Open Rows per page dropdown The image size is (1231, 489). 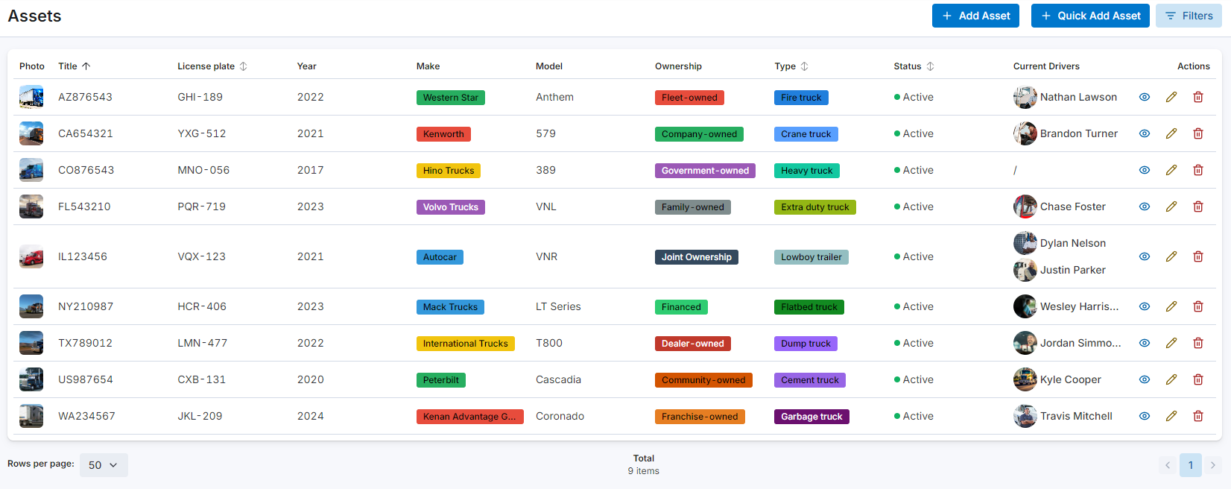point(104,465)
